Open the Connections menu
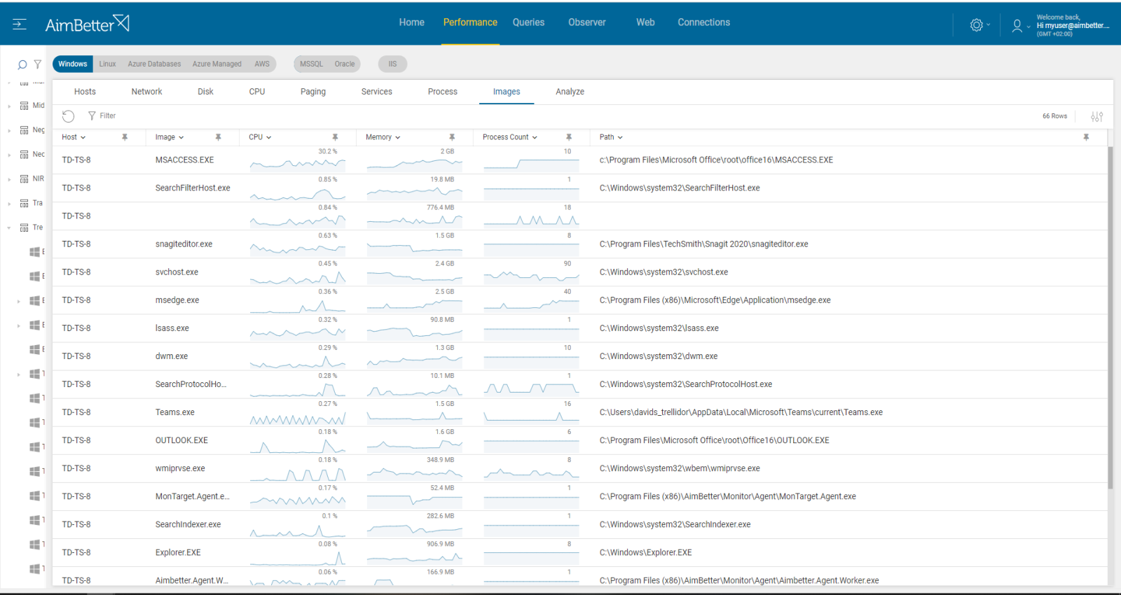 click(x=703, y=22)
